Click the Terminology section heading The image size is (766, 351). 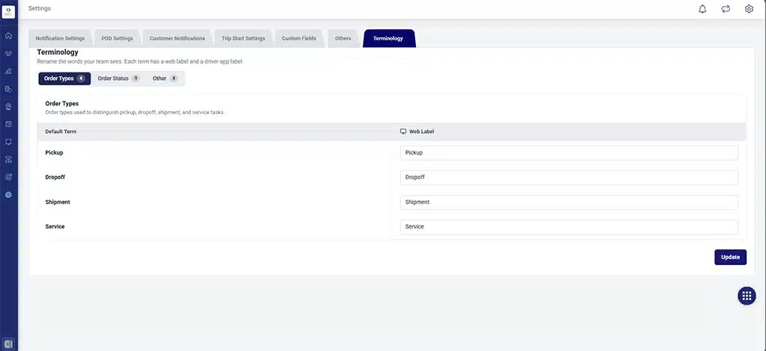coord(58,52)
